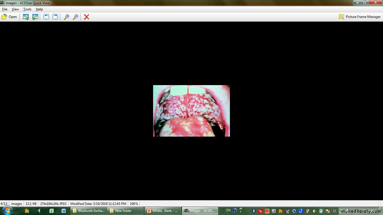
Task: Zoom in with the magnifier plus icon
Action: [x=66, y=17]
